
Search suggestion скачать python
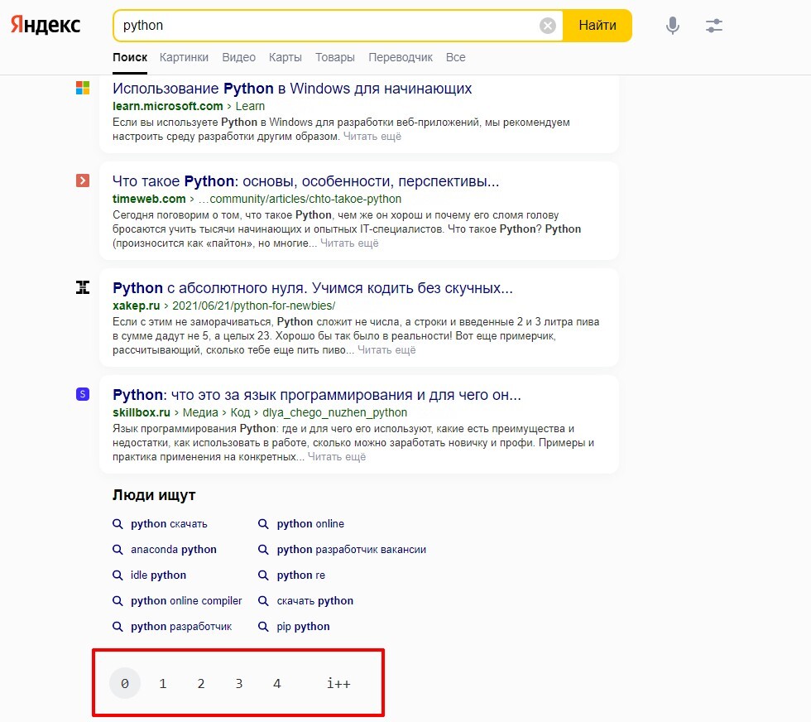[x=315, y=601]
